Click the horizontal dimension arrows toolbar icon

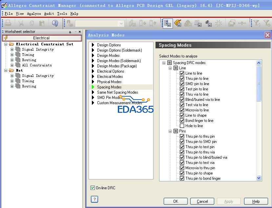[x=242, y=23]
